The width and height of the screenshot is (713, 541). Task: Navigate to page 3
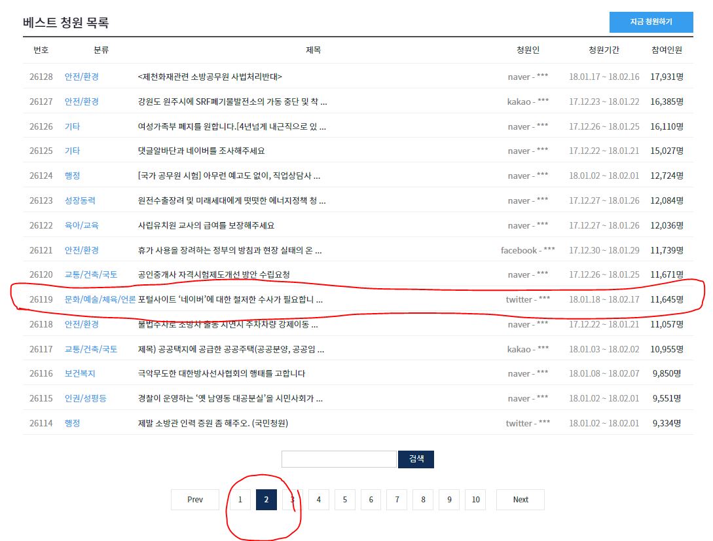tap(293, 499)
